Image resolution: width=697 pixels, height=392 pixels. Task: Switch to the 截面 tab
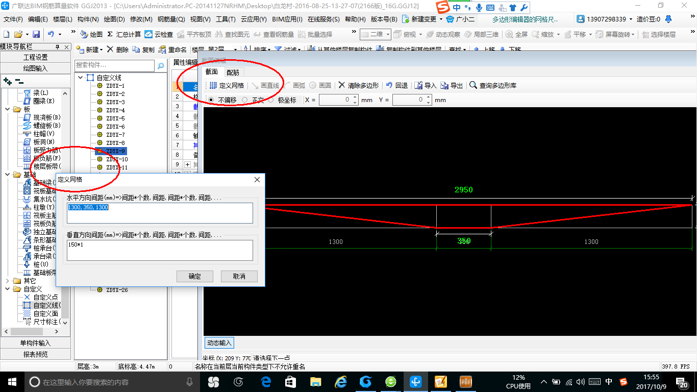(x=212, y=72)
